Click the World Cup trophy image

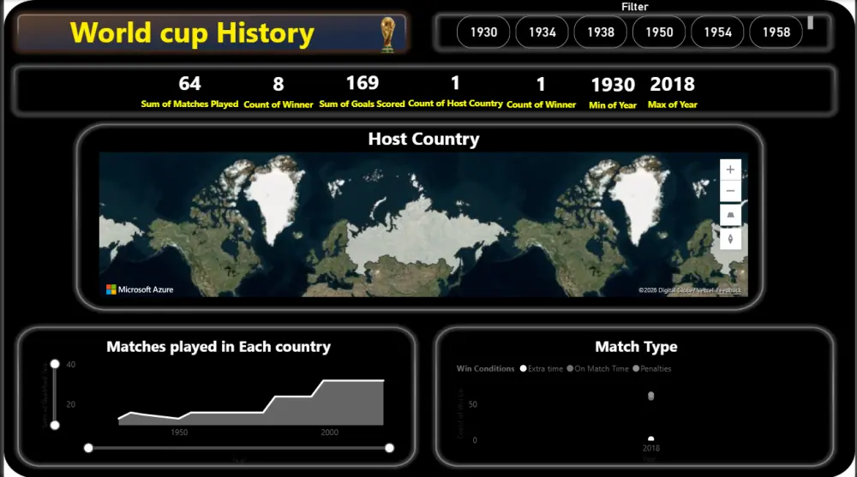click(387, 34)
